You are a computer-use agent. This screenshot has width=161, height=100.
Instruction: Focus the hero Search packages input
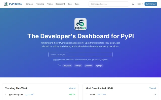coord(80,54)
